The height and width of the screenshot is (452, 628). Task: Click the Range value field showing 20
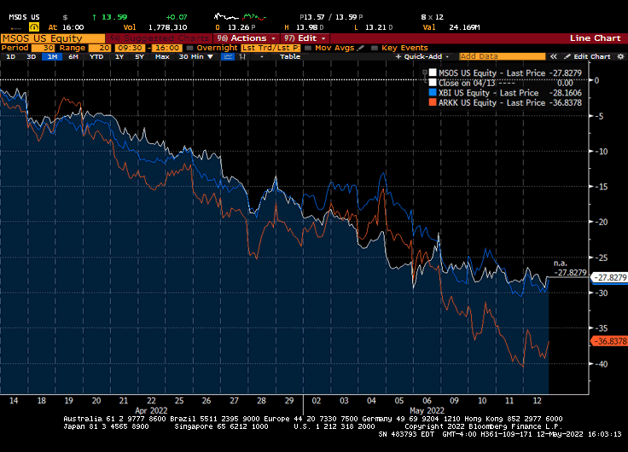99,48
